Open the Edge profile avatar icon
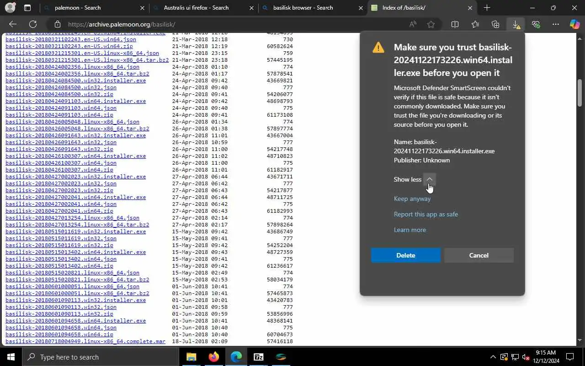The width and height of the screenshot is (585, 366). pyautogui.click(x=10, y=8)
